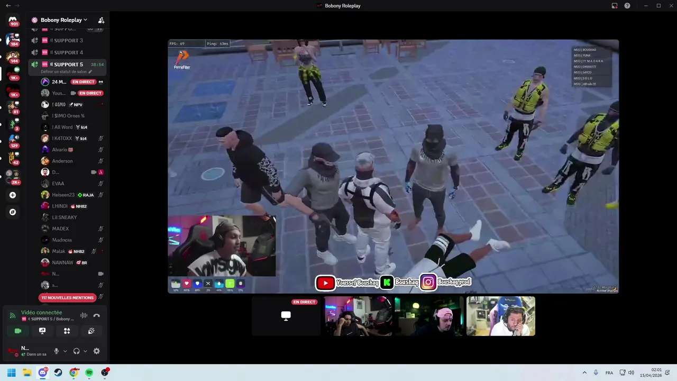Click user 'Malak' in voice list
This screenshot has width=677, height=381.
[x=72, y=251]
